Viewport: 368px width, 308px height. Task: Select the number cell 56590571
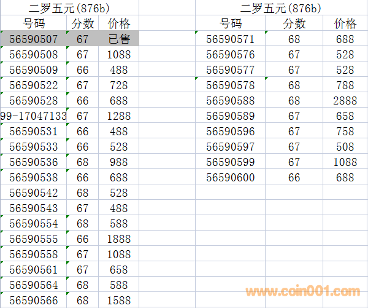230,39
